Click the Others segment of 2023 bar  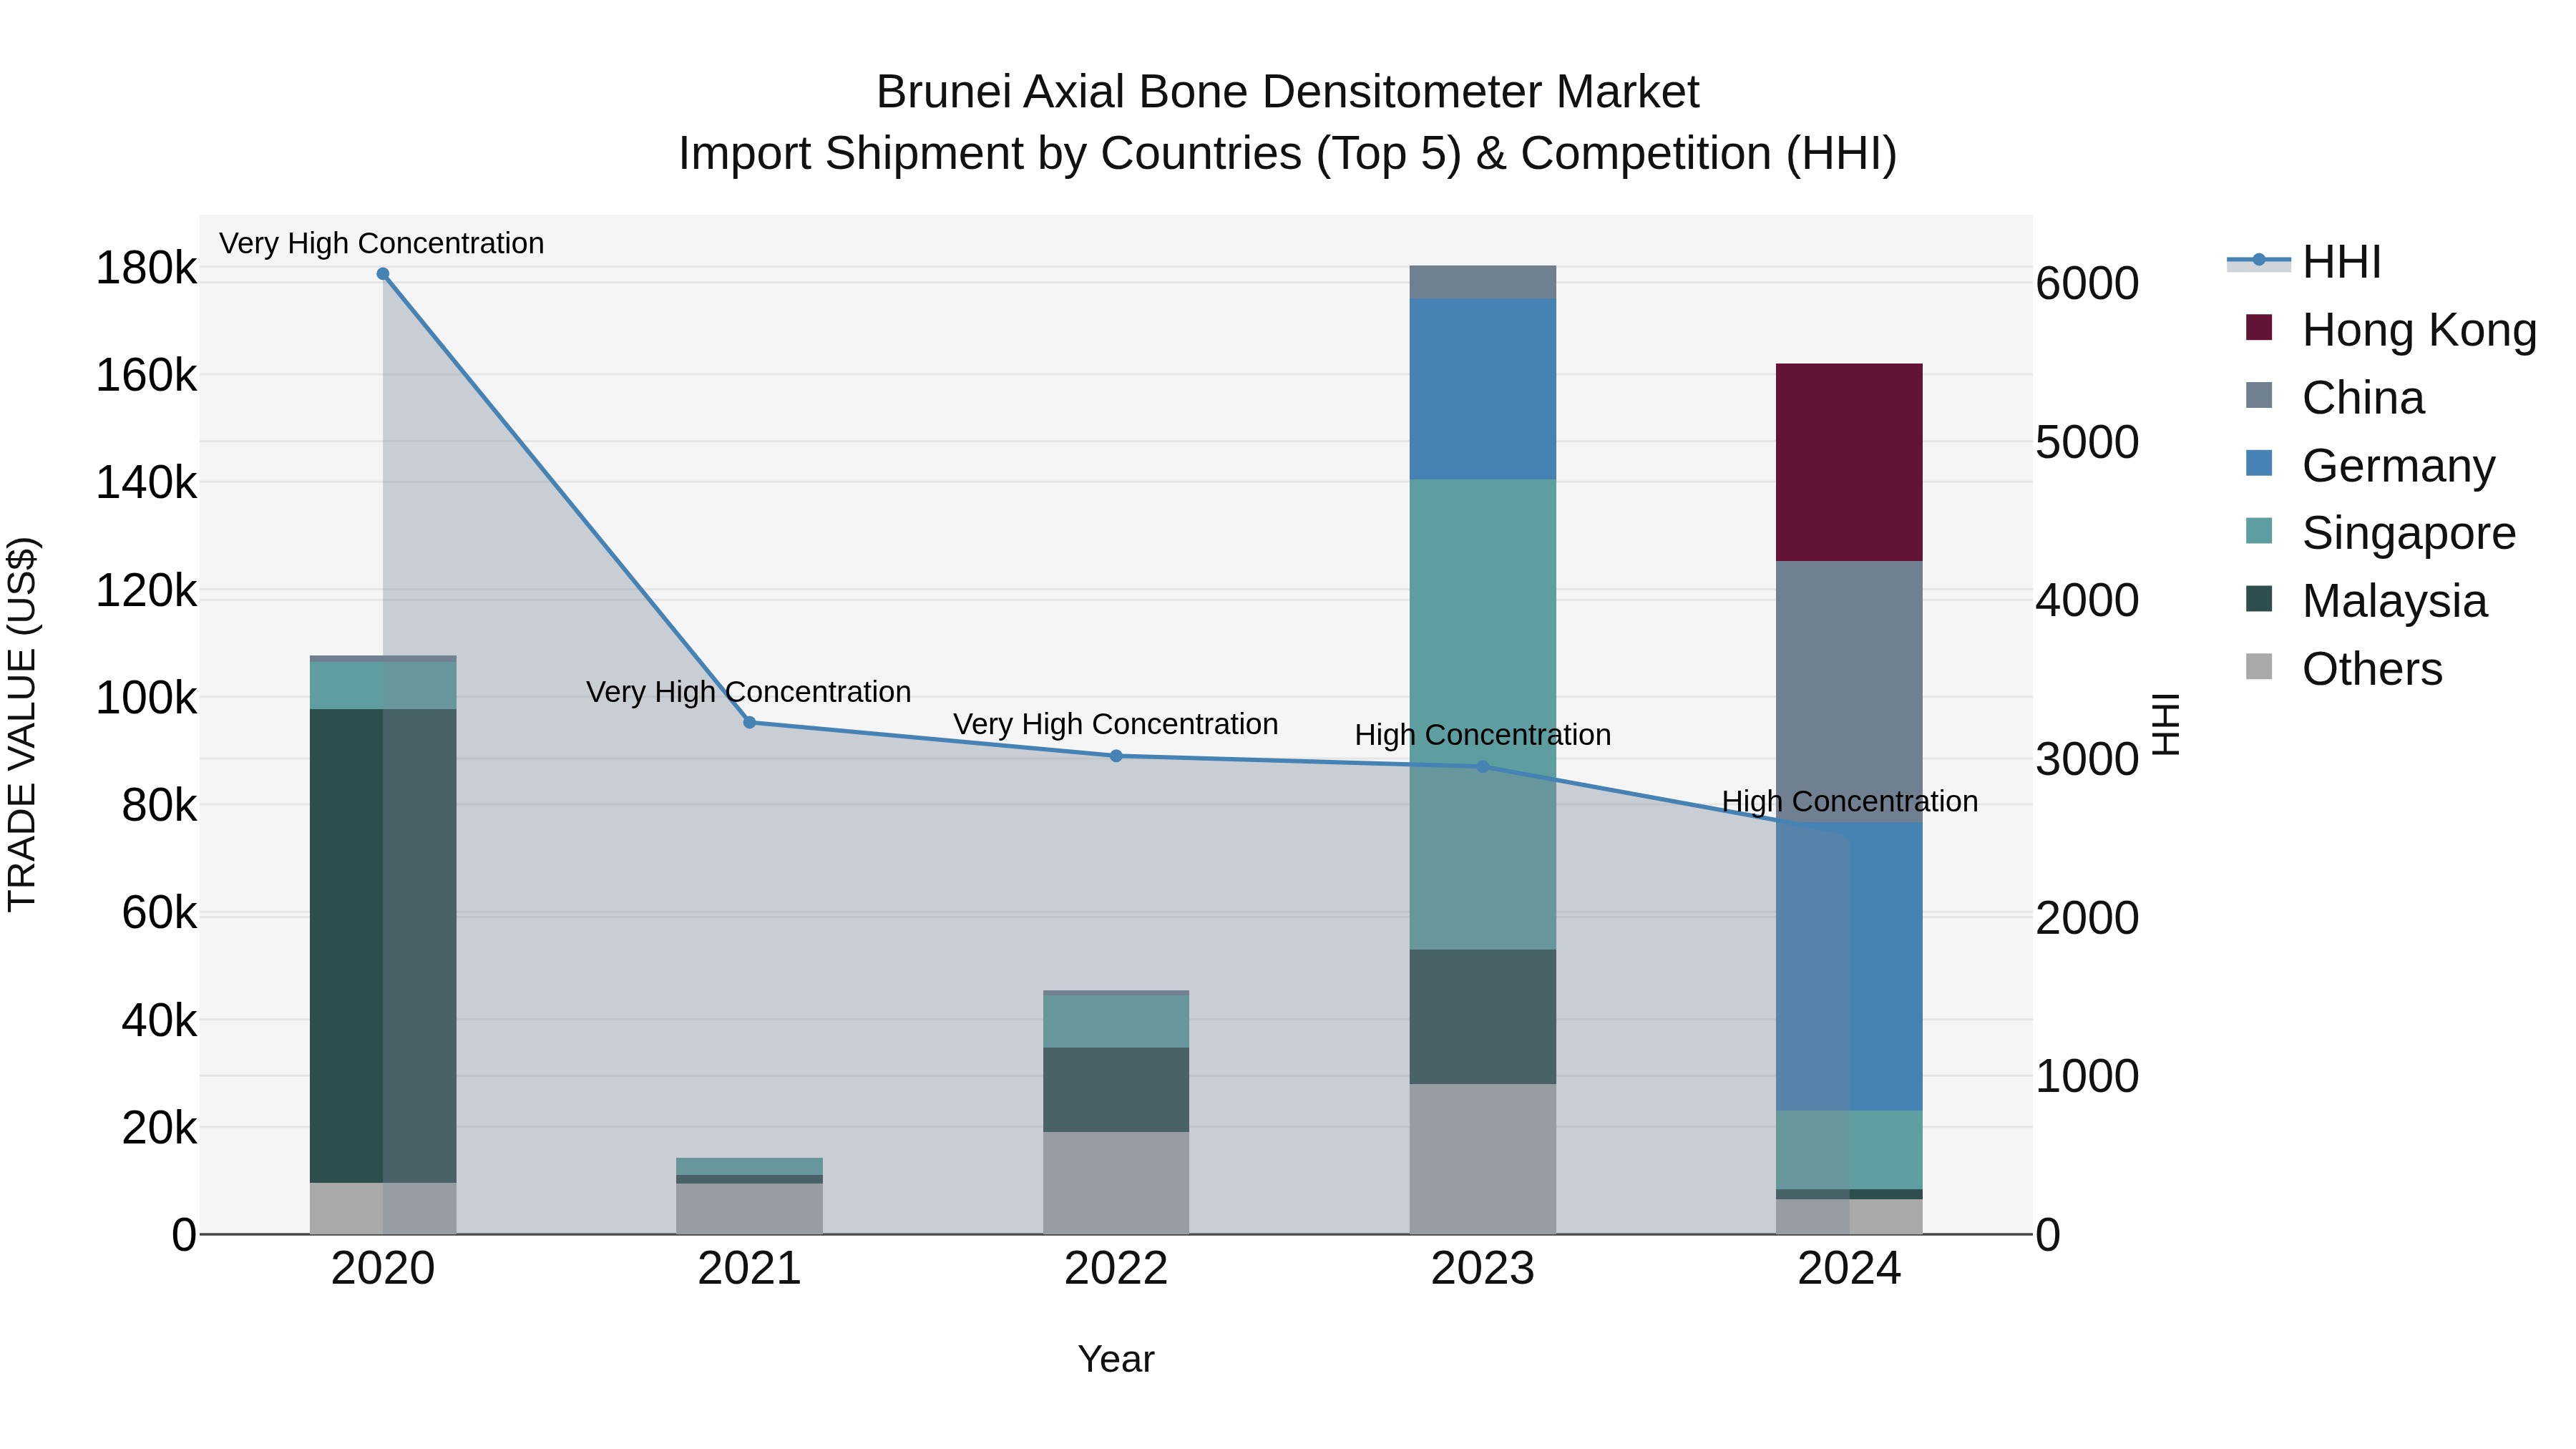(x=1483, y=1159)
